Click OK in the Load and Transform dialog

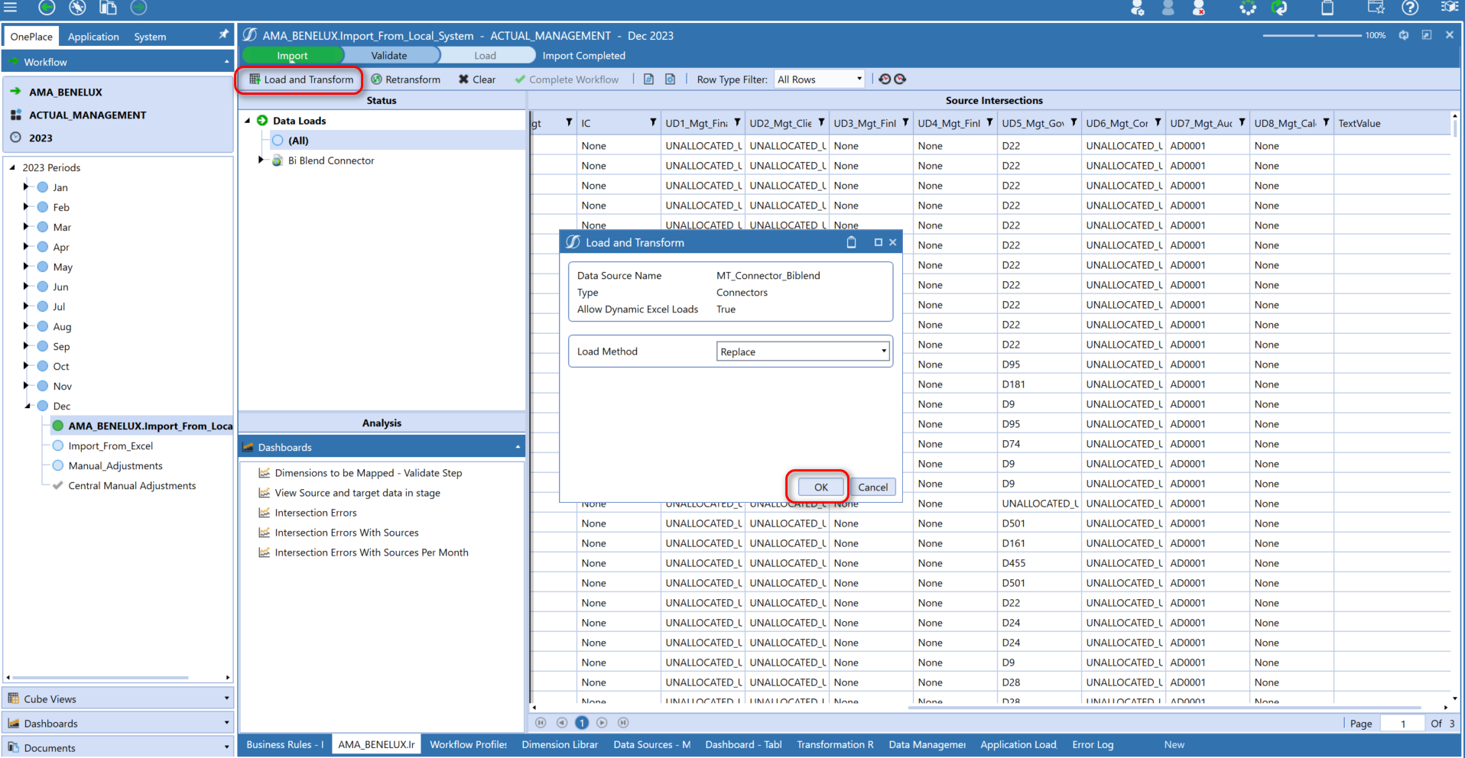click(819, 487)
